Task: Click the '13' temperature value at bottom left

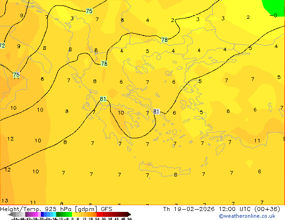Action: click(x=5, y=201)
